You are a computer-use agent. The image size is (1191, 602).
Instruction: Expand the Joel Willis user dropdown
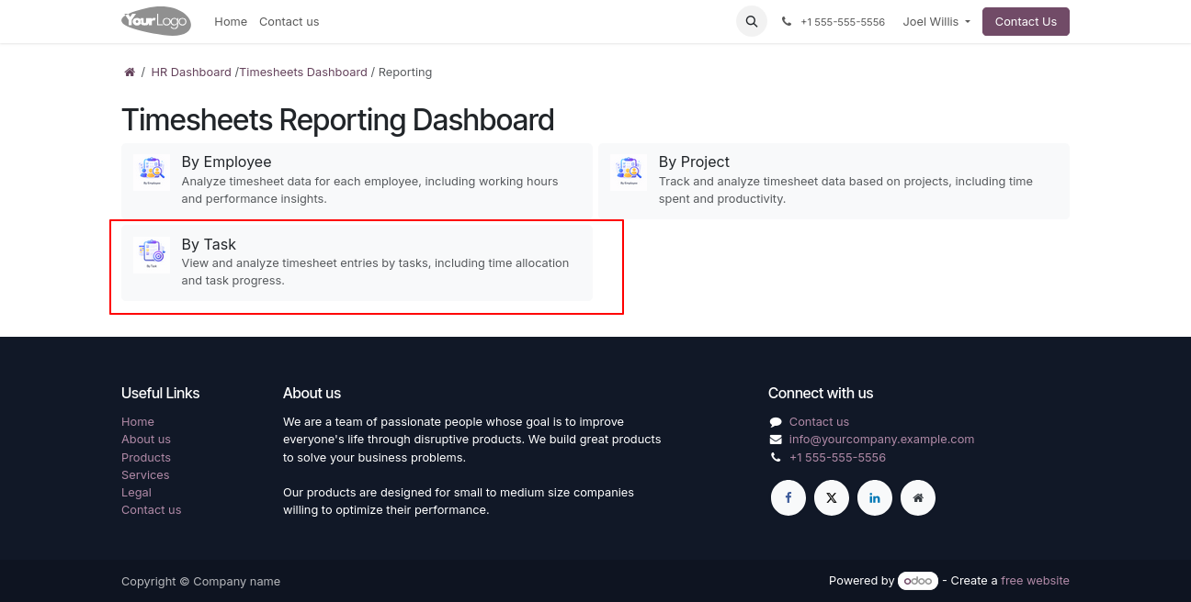pyautogui.click(x=936, y=22)
